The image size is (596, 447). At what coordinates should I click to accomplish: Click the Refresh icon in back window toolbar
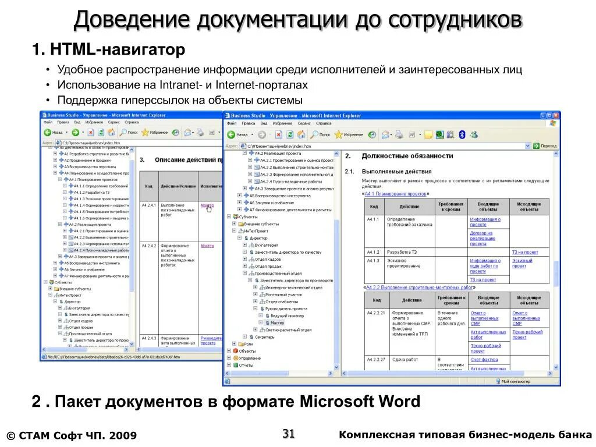101,132
